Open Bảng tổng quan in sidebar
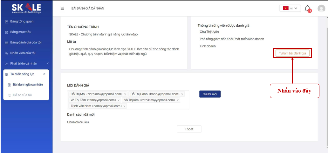 (22, 22)
